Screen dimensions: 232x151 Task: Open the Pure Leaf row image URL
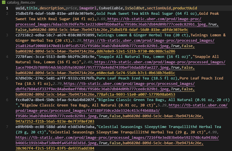tap(105, 86)
